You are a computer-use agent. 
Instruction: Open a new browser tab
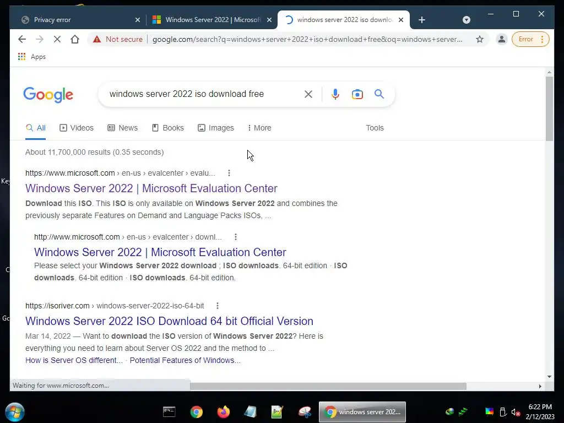point(422,20)
